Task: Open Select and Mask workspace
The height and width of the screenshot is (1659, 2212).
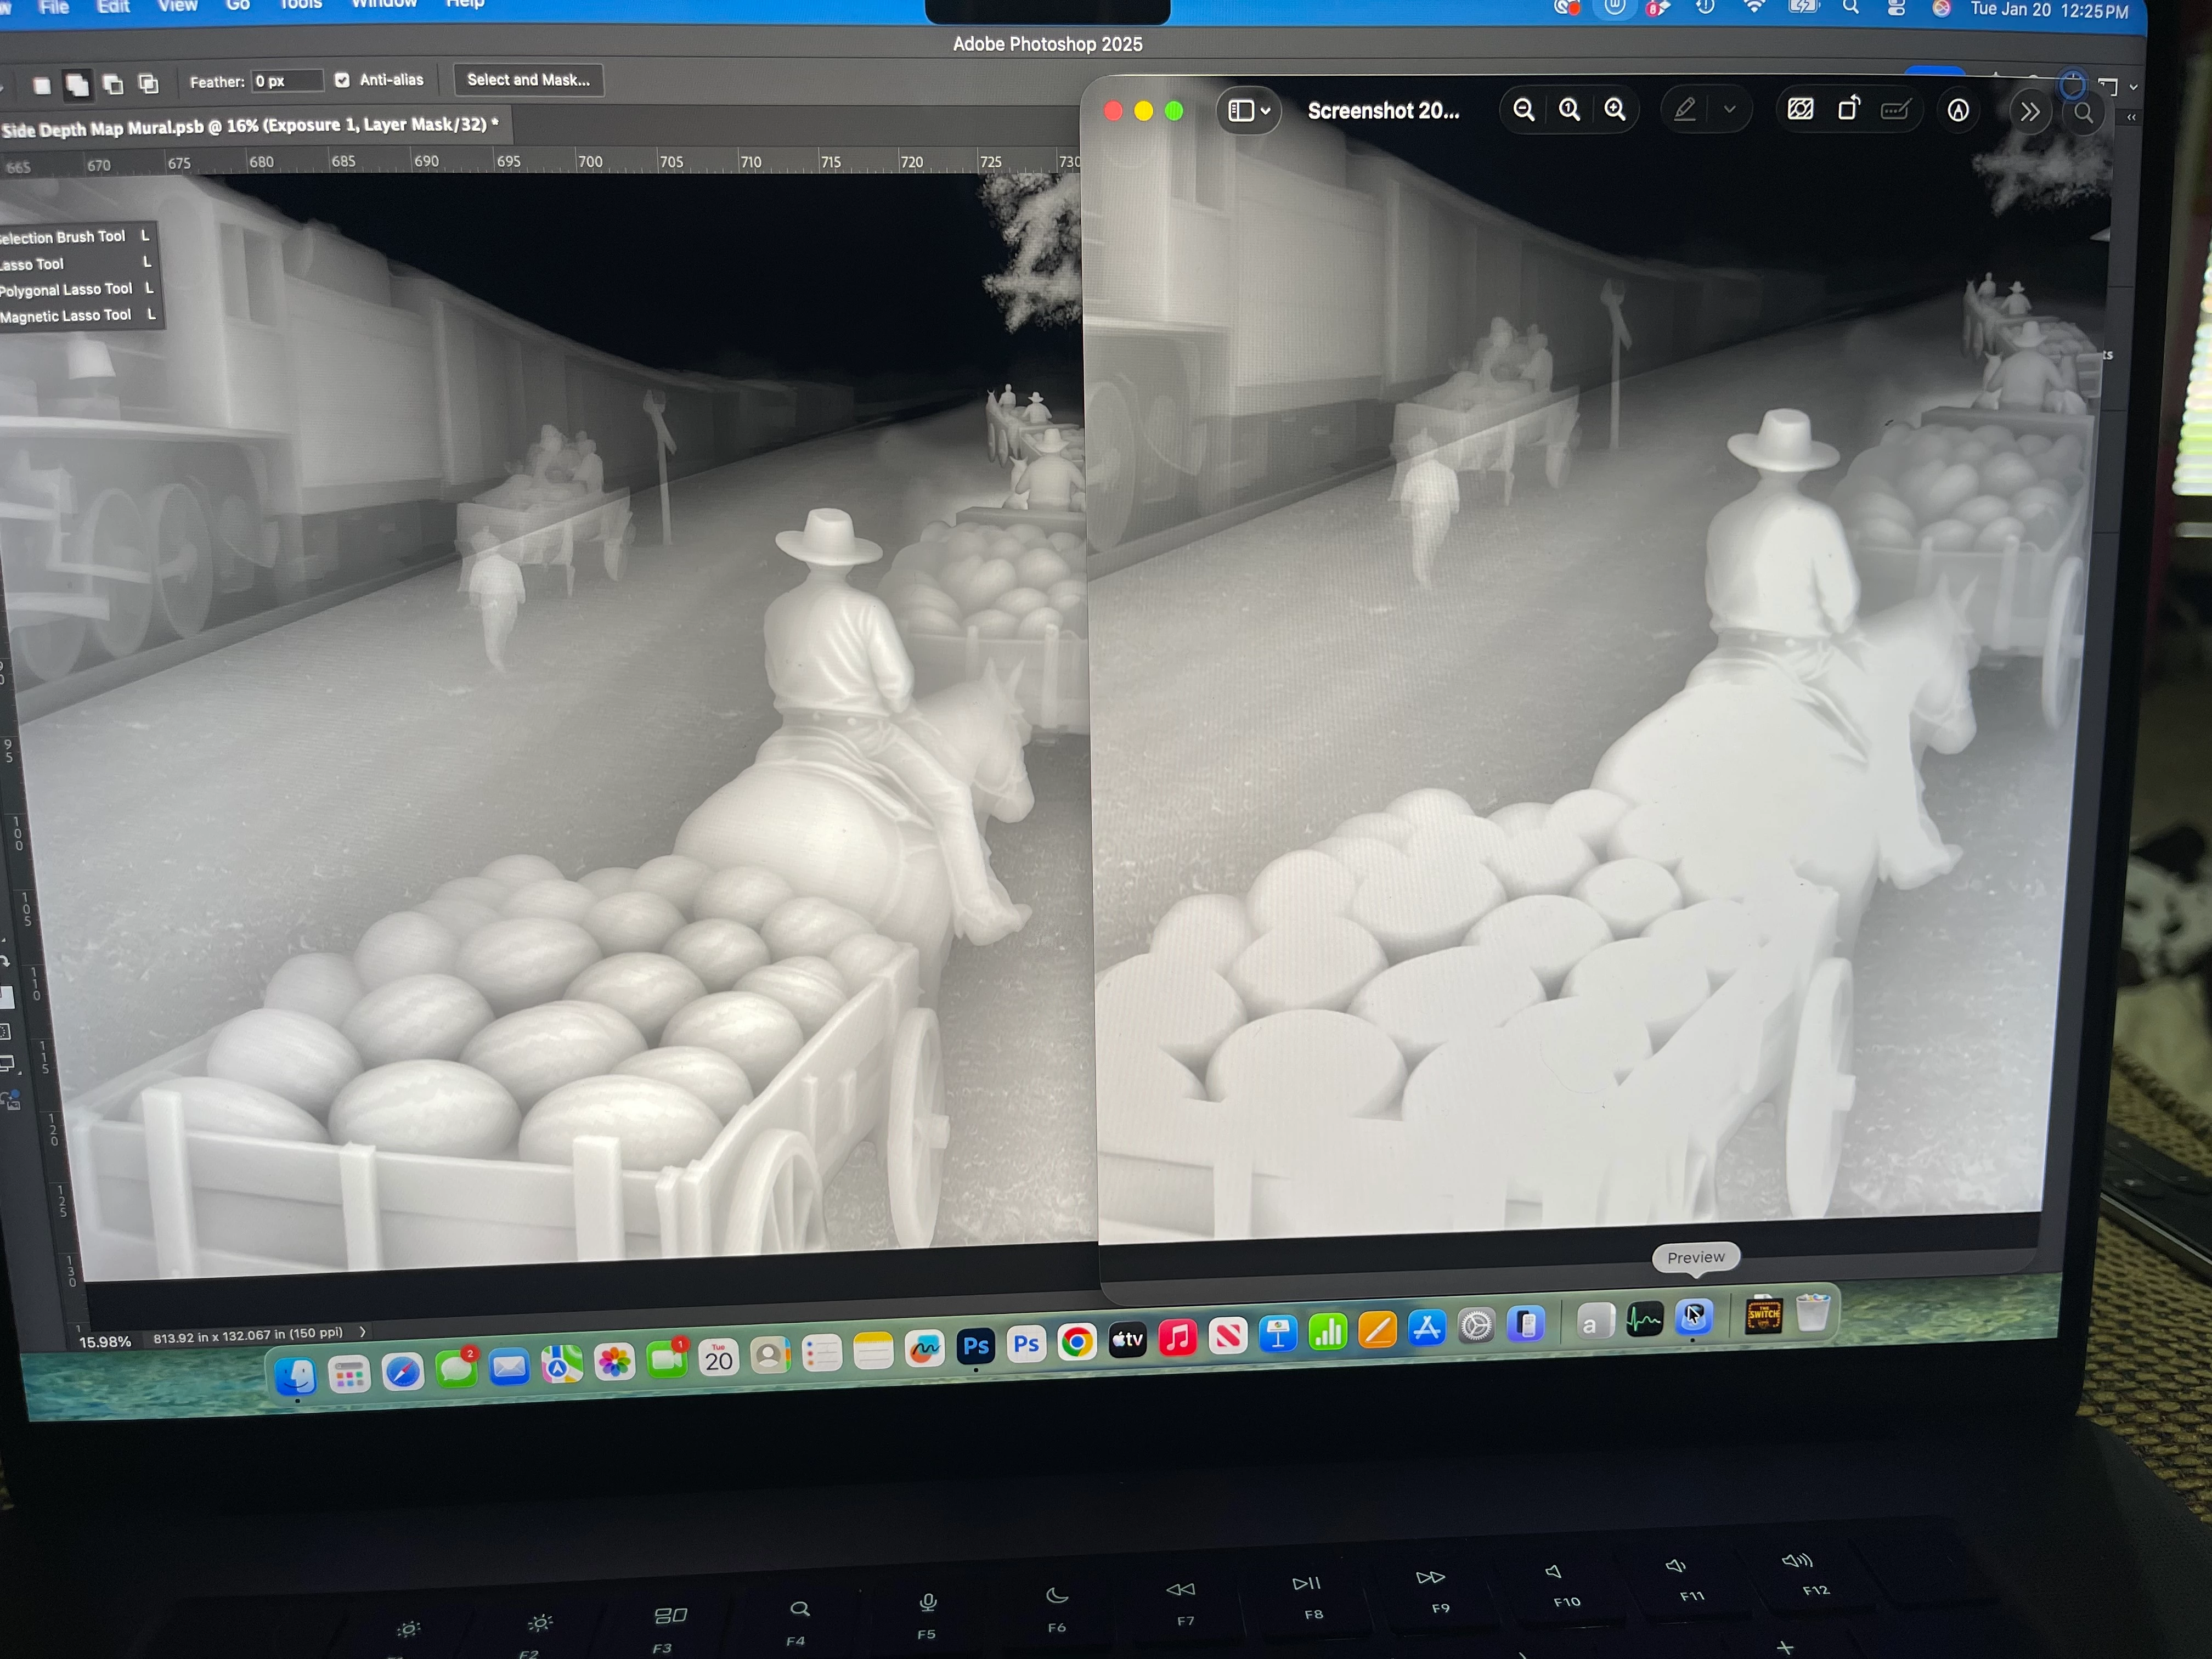Action: 528,80
